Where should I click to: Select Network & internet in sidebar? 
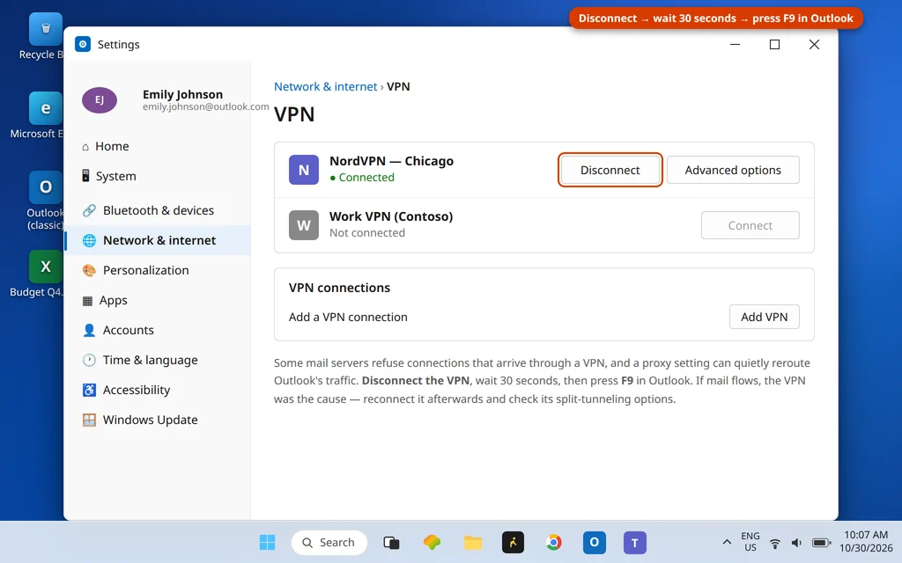(159, 240)
